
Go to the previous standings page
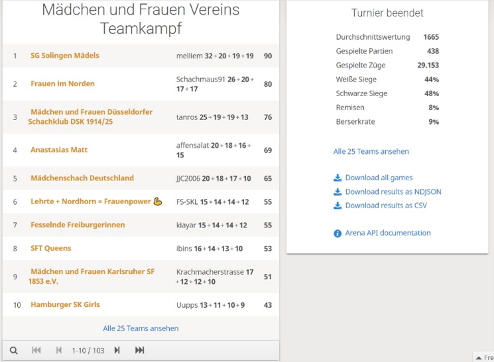click(x=58, y=350)
